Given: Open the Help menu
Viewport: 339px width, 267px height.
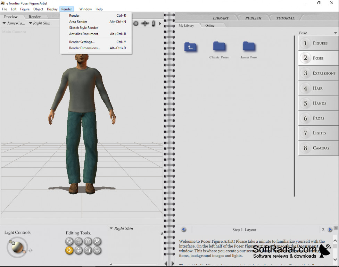Looking at the screenshot, I should click(99, 9).
